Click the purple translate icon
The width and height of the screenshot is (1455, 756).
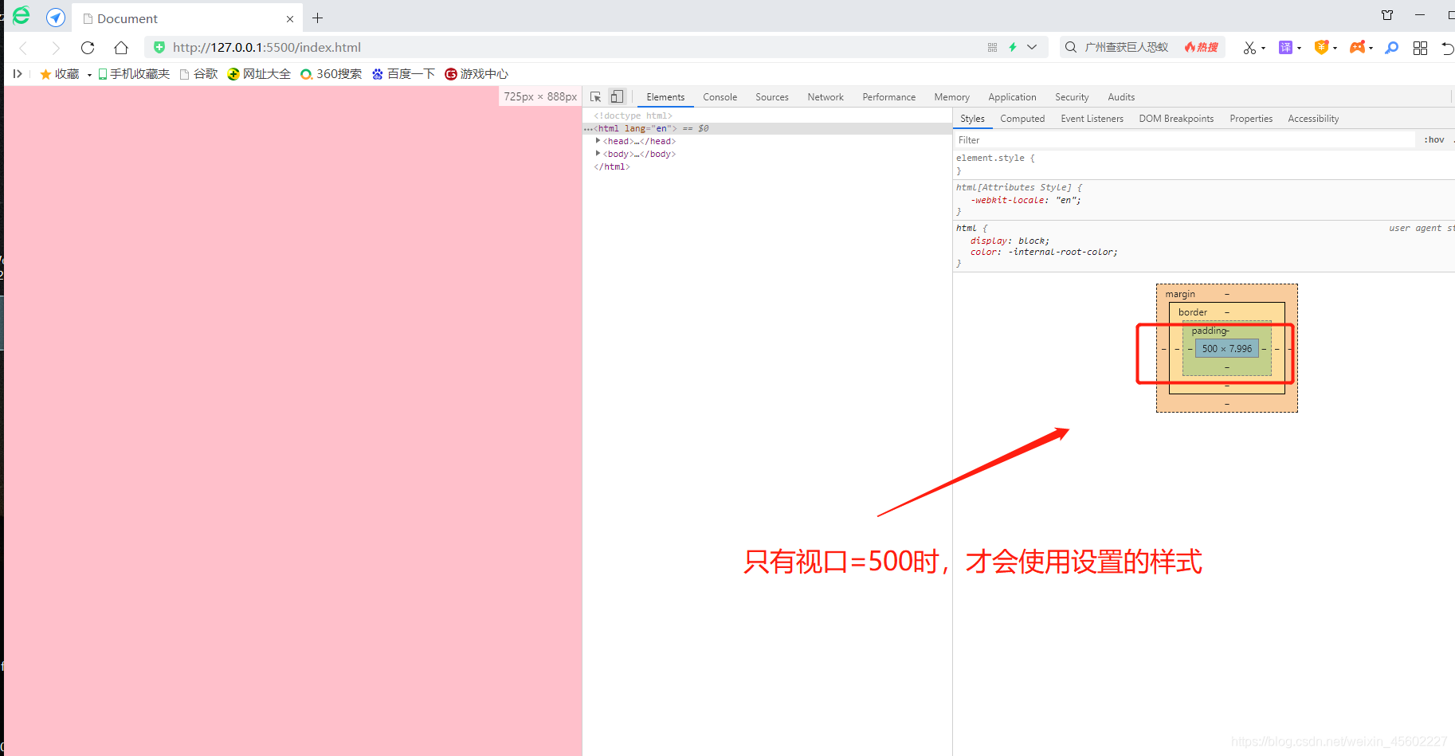pos(1285,48)
